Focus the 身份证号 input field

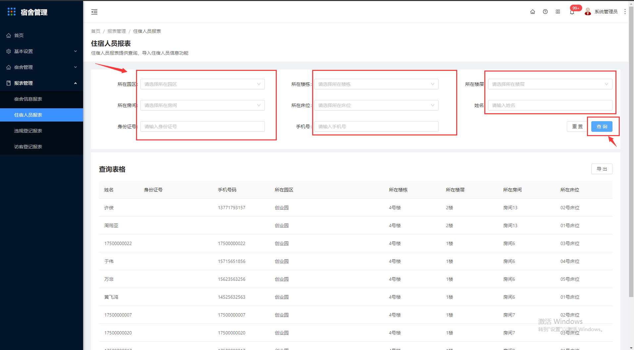[203, 126]
